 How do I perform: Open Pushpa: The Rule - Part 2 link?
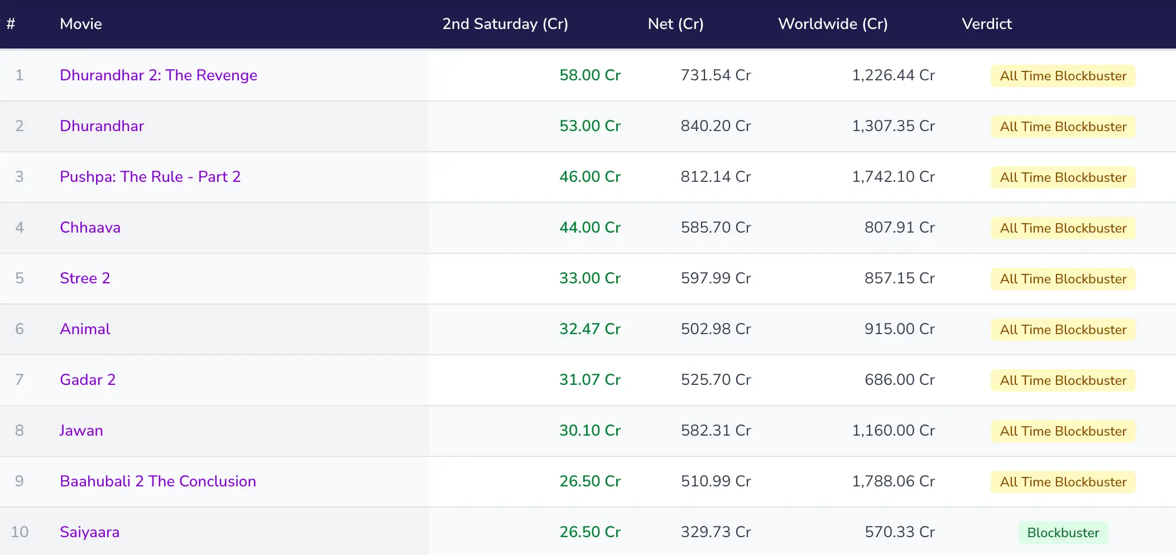(x=150, y=177)
